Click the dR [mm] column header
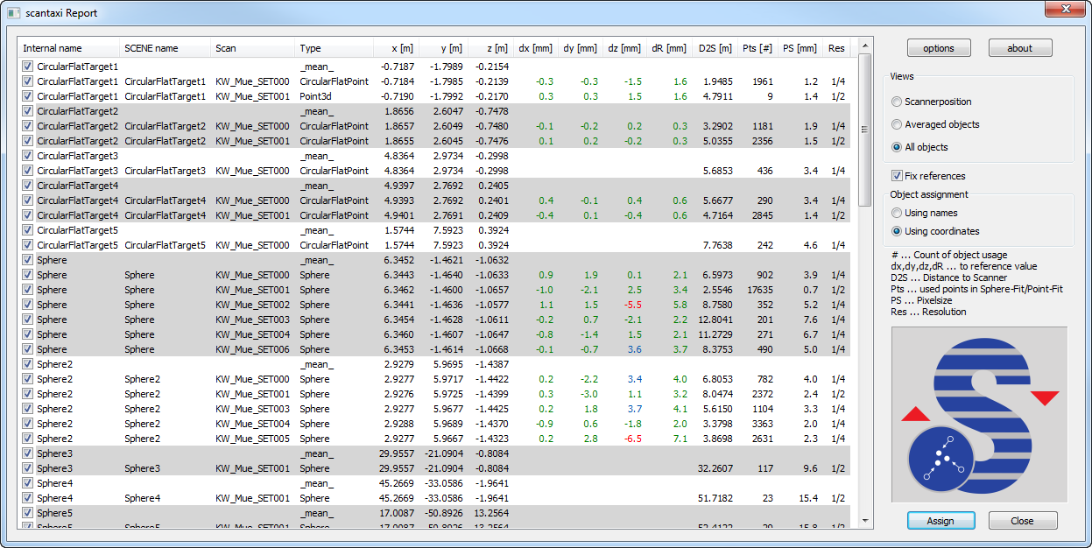1092x548 pixels. (670, 49)
